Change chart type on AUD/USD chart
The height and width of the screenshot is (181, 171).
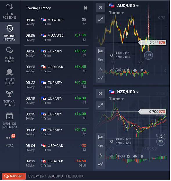point(101,51)
